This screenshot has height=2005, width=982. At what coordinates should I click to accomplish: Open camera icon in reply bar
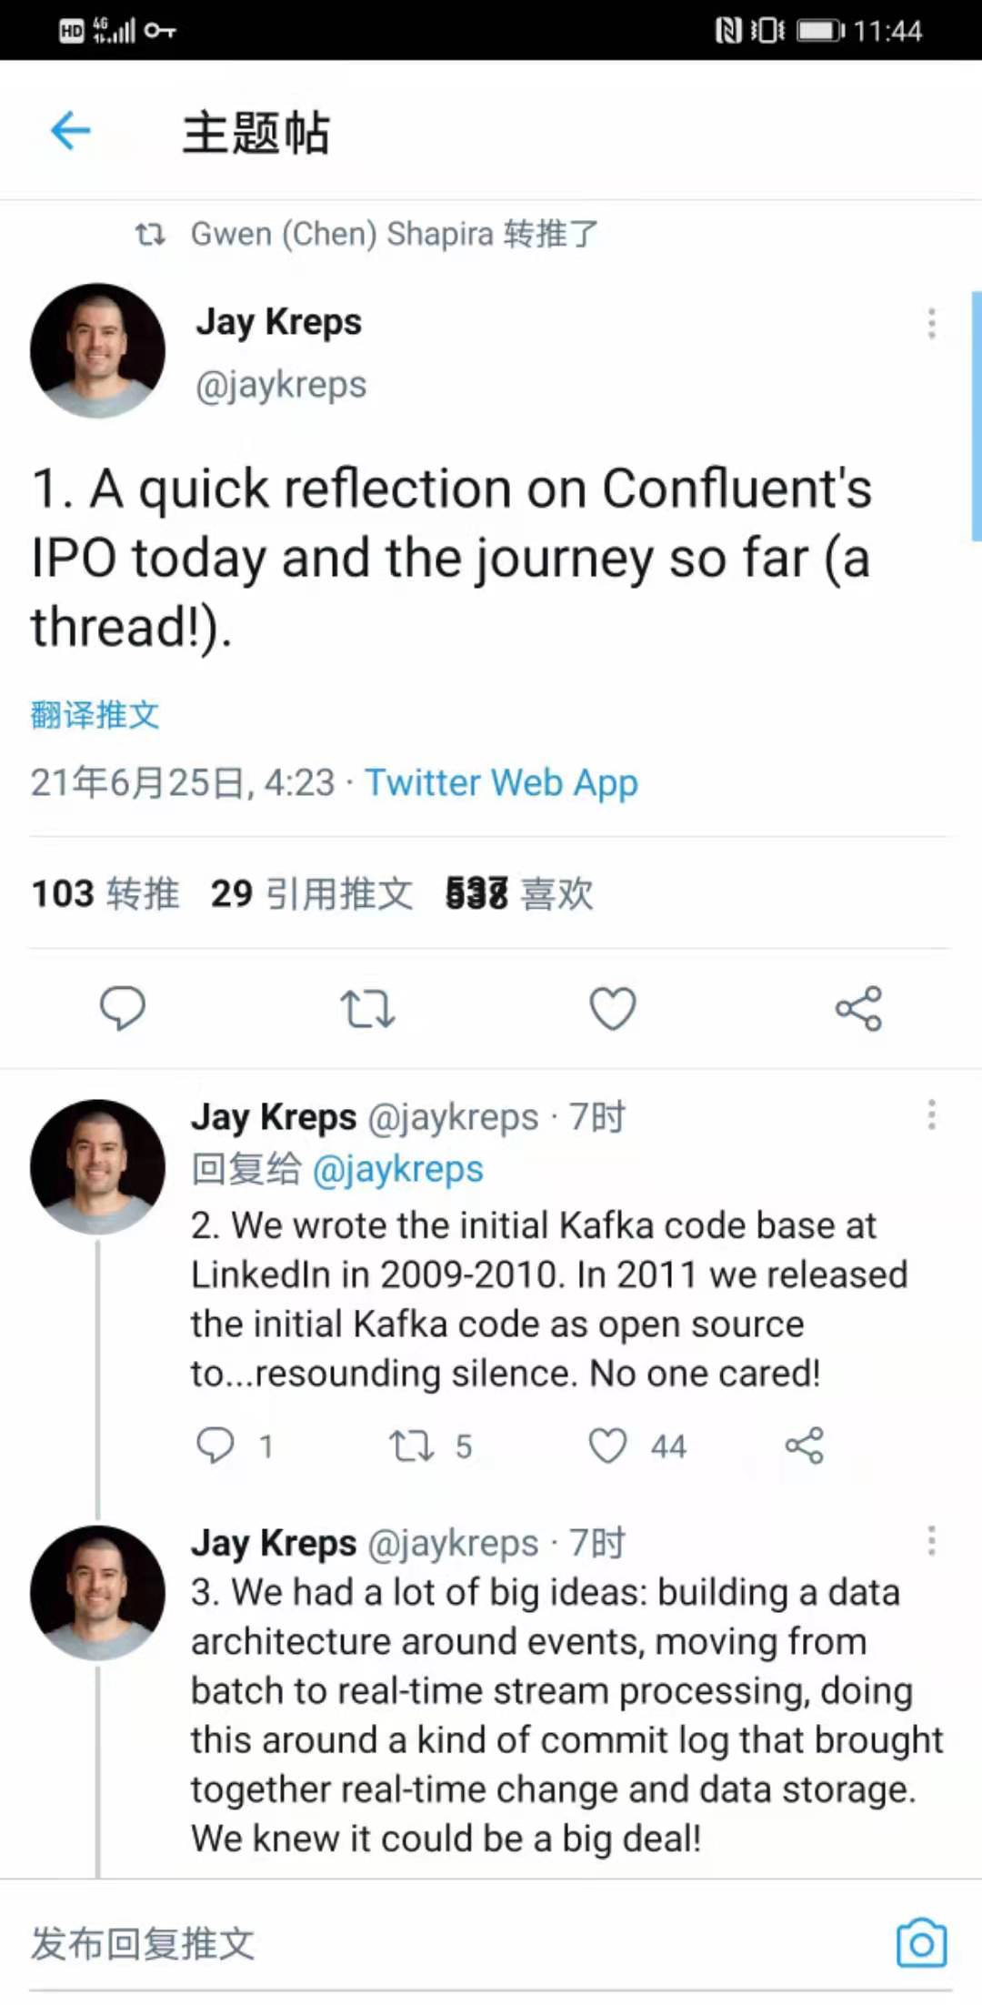coord(921,1944)
